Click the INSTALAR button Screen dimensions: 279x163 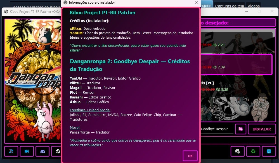[x=262, y=129]
